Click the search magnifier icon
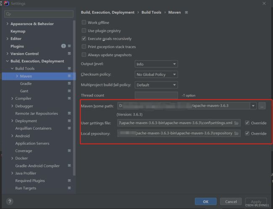 point(8,14)
